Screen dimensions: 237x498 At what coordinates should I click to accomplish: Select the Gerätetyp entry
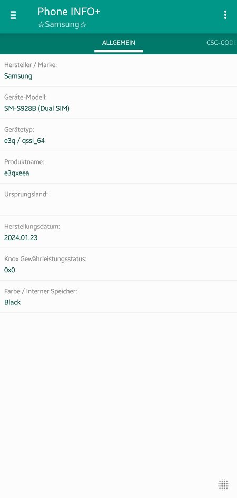[118, 135]
